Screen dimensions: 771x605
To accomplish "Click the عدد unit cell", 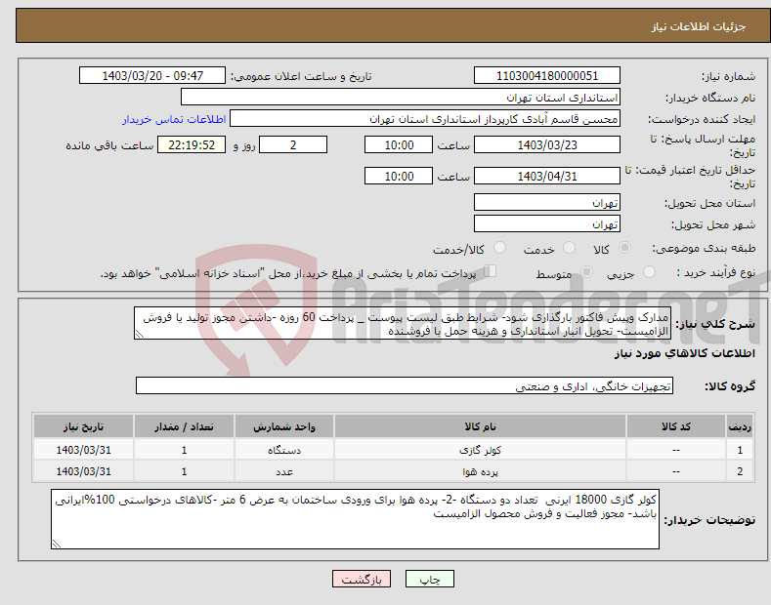I will point(284,471).
